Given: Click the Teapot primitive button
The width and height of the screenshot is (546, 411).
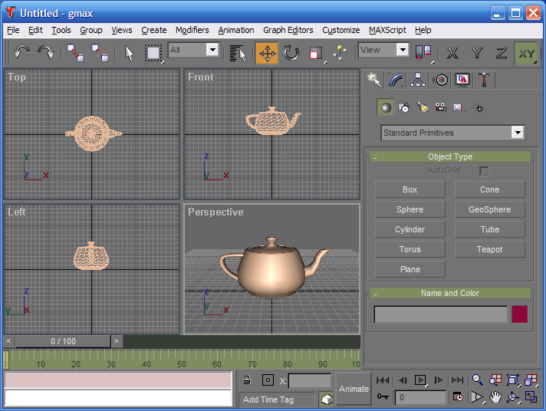Looking at the screenshot, I should (489, 249).
